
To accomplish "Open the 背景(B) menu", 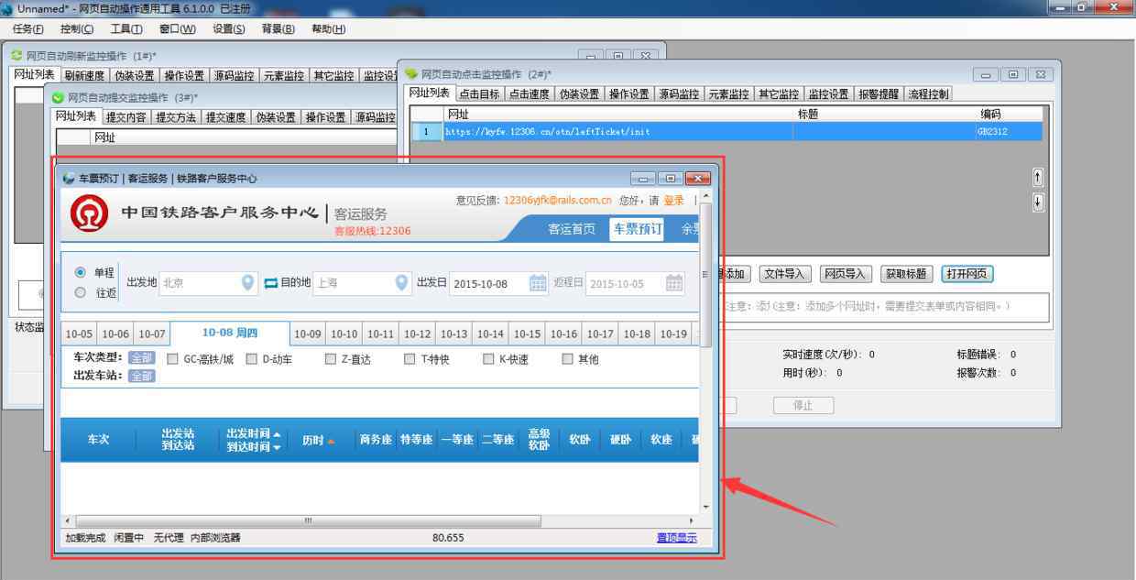I will point(279,28).
